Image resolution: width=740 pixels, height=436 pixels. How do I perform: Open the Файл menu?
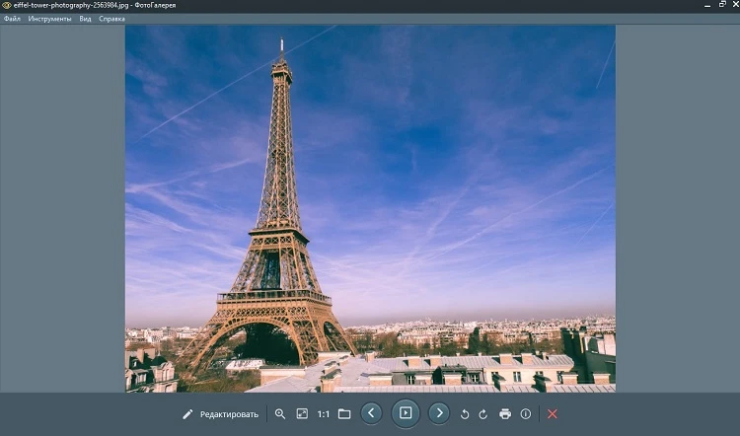(x=12, y=19)
